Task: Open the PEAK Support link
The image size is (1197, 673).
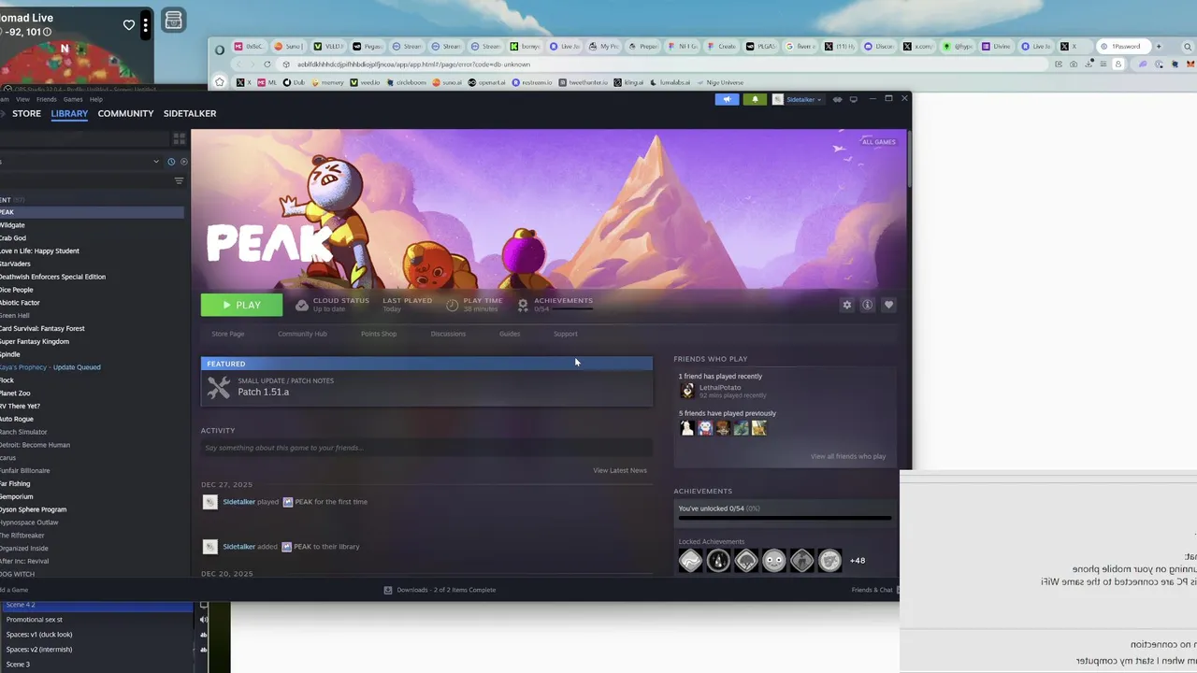Action: tap(566, 334)
